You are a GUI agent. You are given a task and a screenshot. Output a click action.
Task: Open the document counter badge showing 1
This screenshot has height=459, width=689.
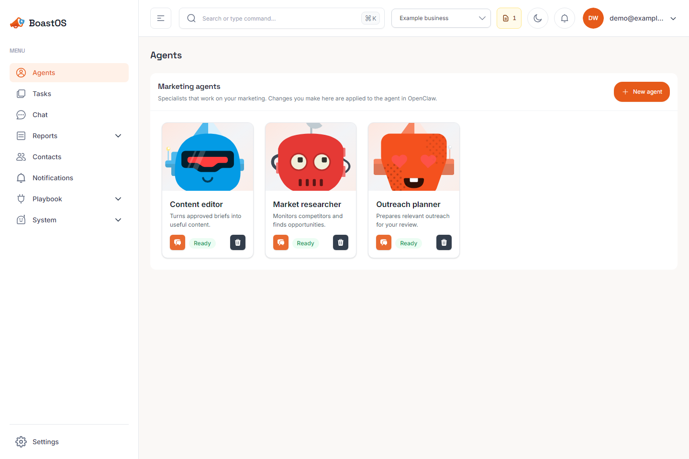coord(509,18)
